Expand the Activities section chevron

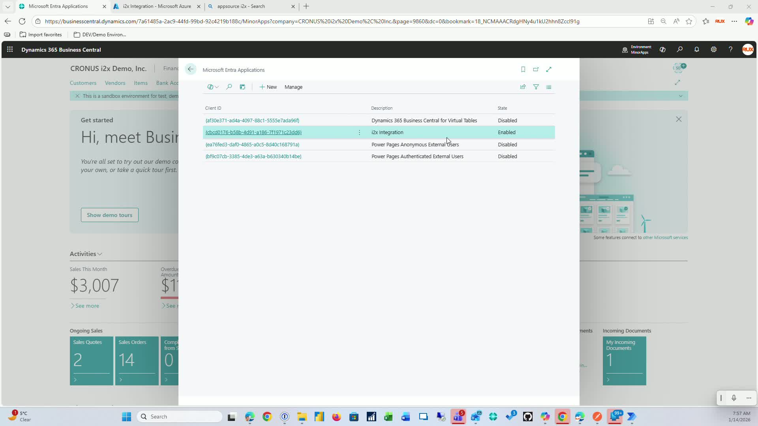(x=100, y=254)
